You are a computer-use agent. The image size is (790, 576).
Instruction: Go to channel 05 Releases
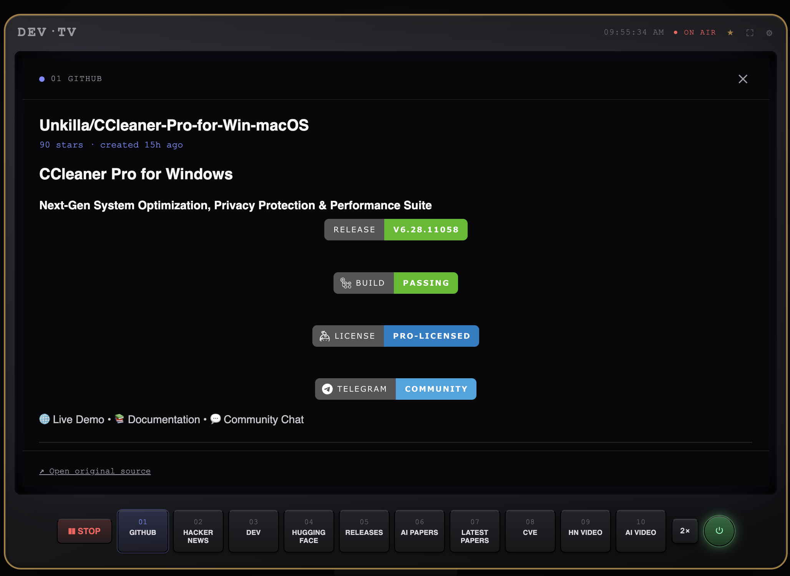tap(364, 531)
